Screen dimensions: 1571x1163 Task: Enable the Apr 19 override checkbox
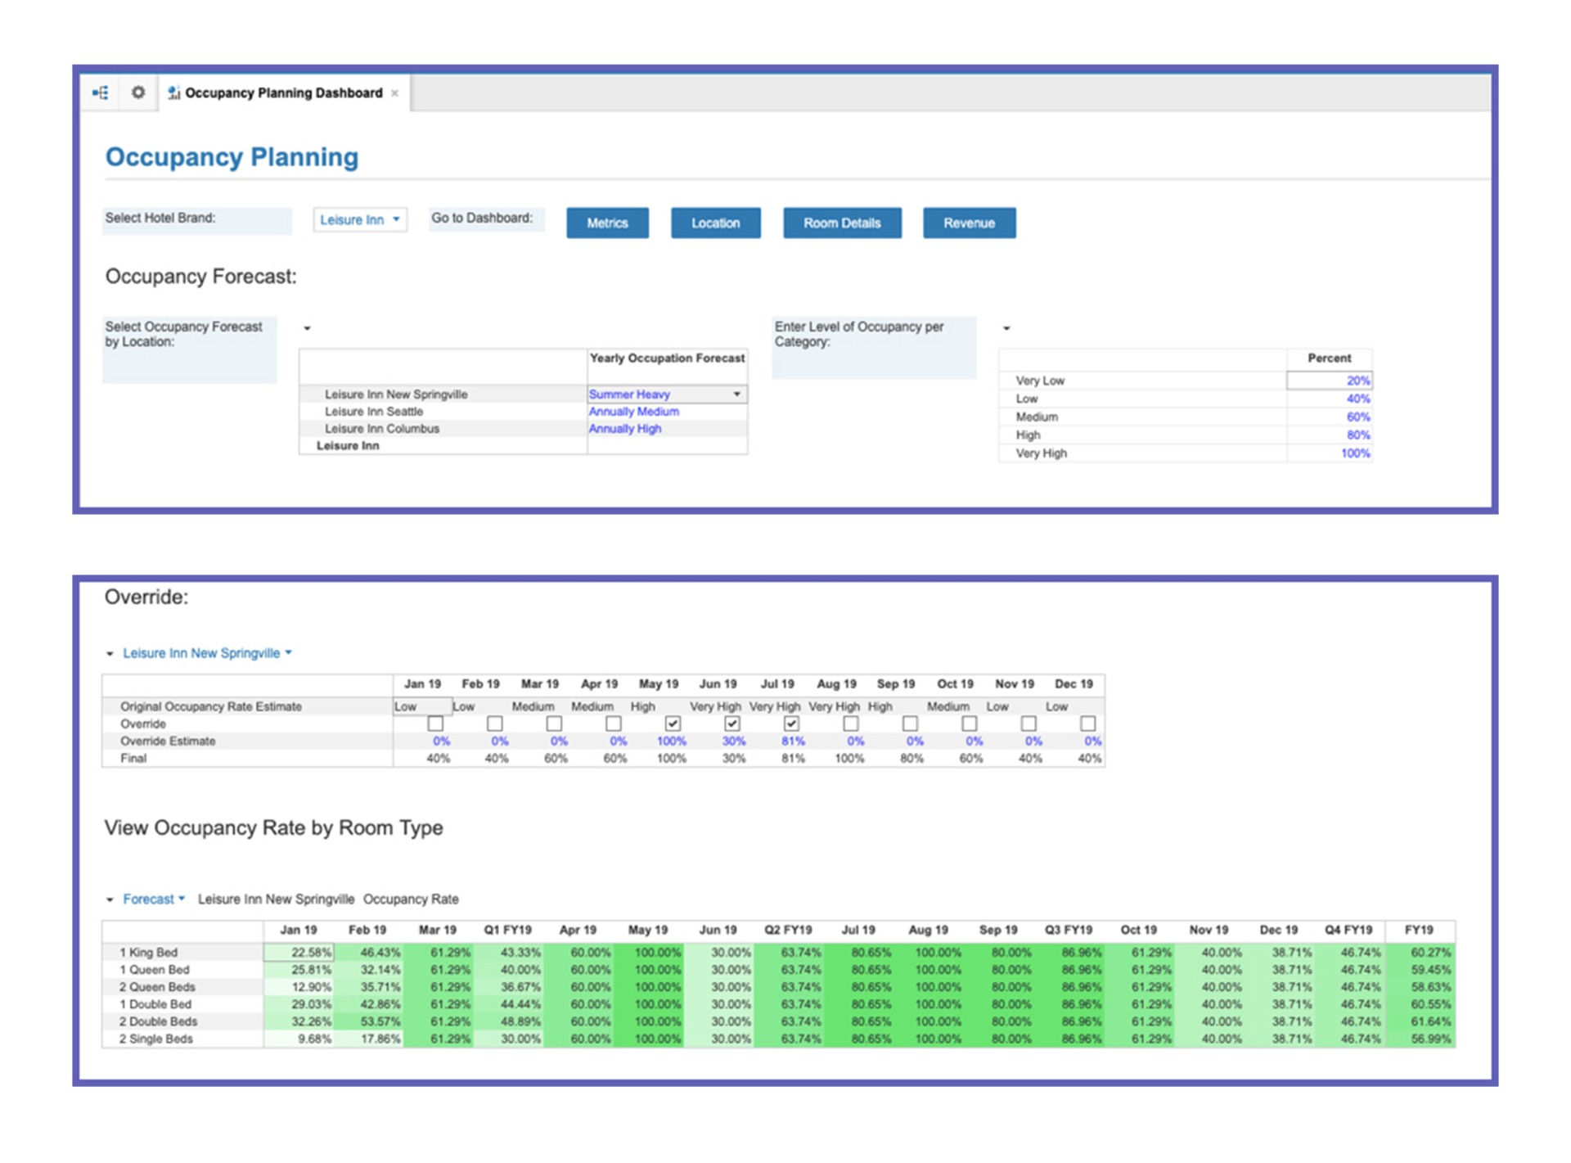[x=614, y=723]
